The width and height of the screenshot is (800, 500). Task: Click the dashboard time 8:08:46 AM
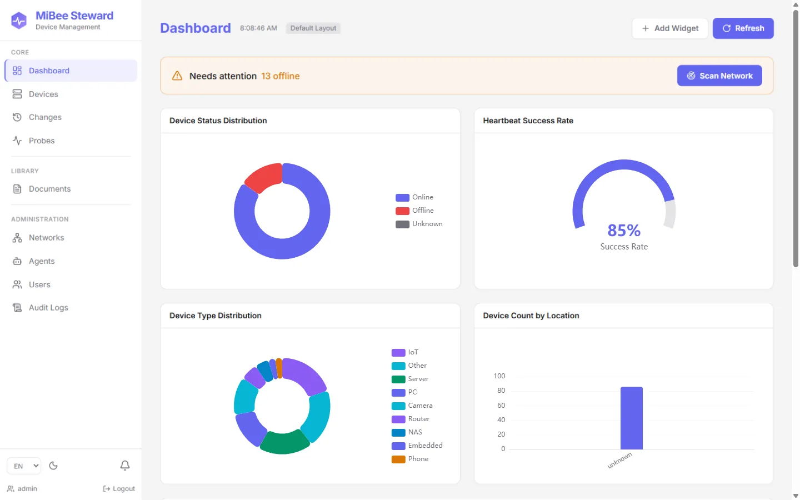tap(258, 28)
